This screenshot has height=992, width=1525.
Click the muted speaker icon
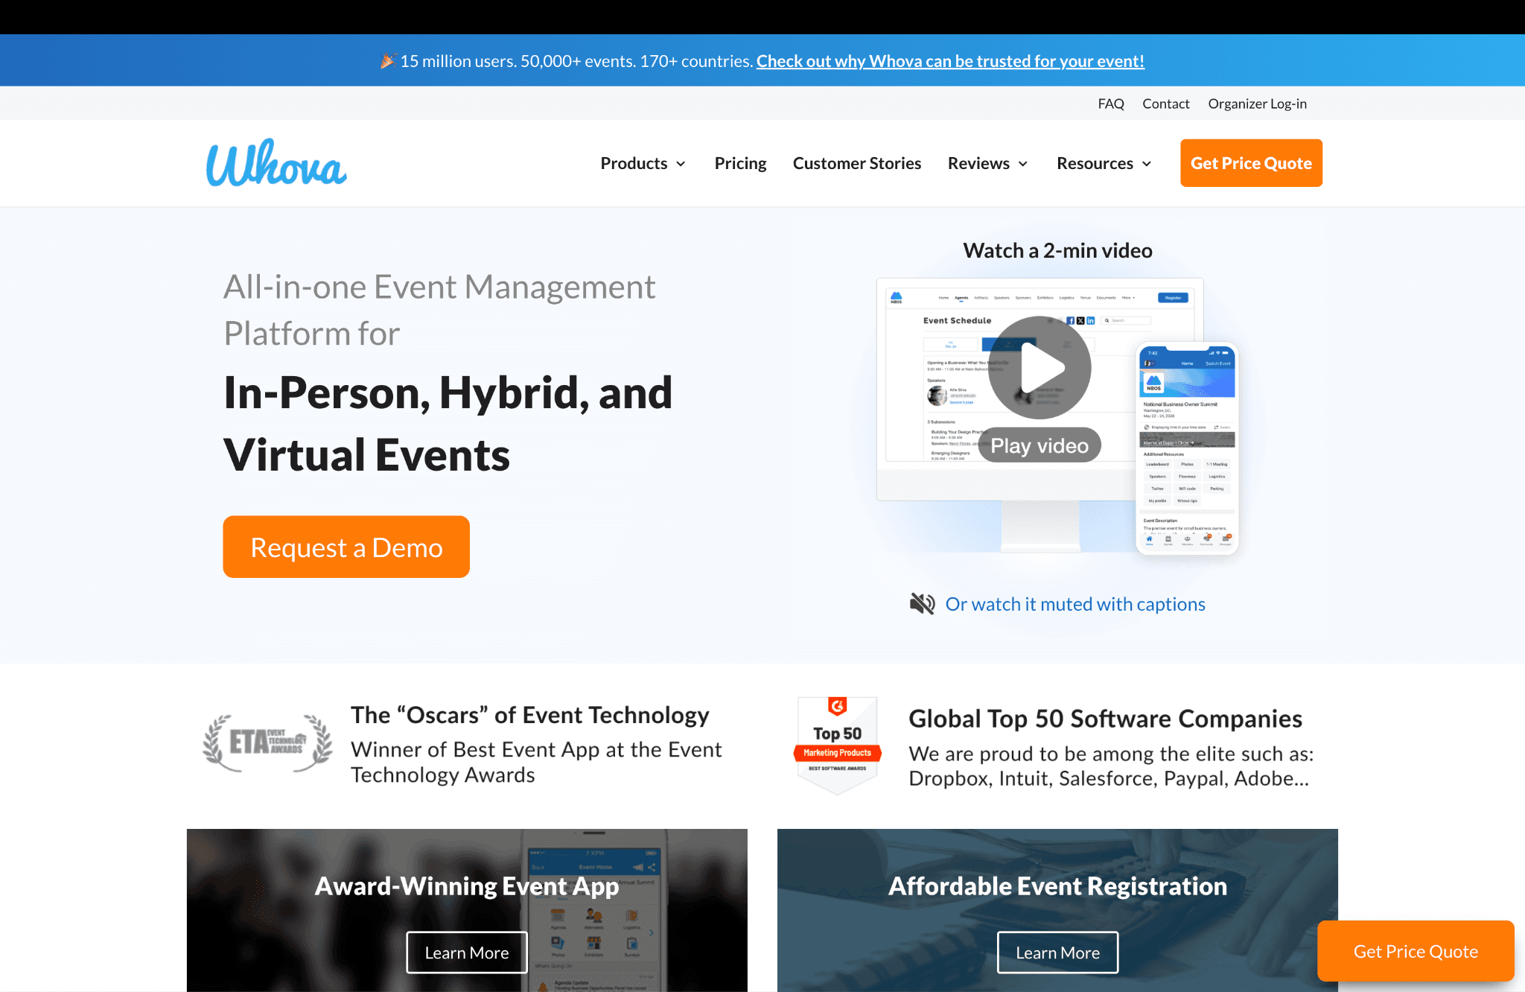(x=922, y=604)
